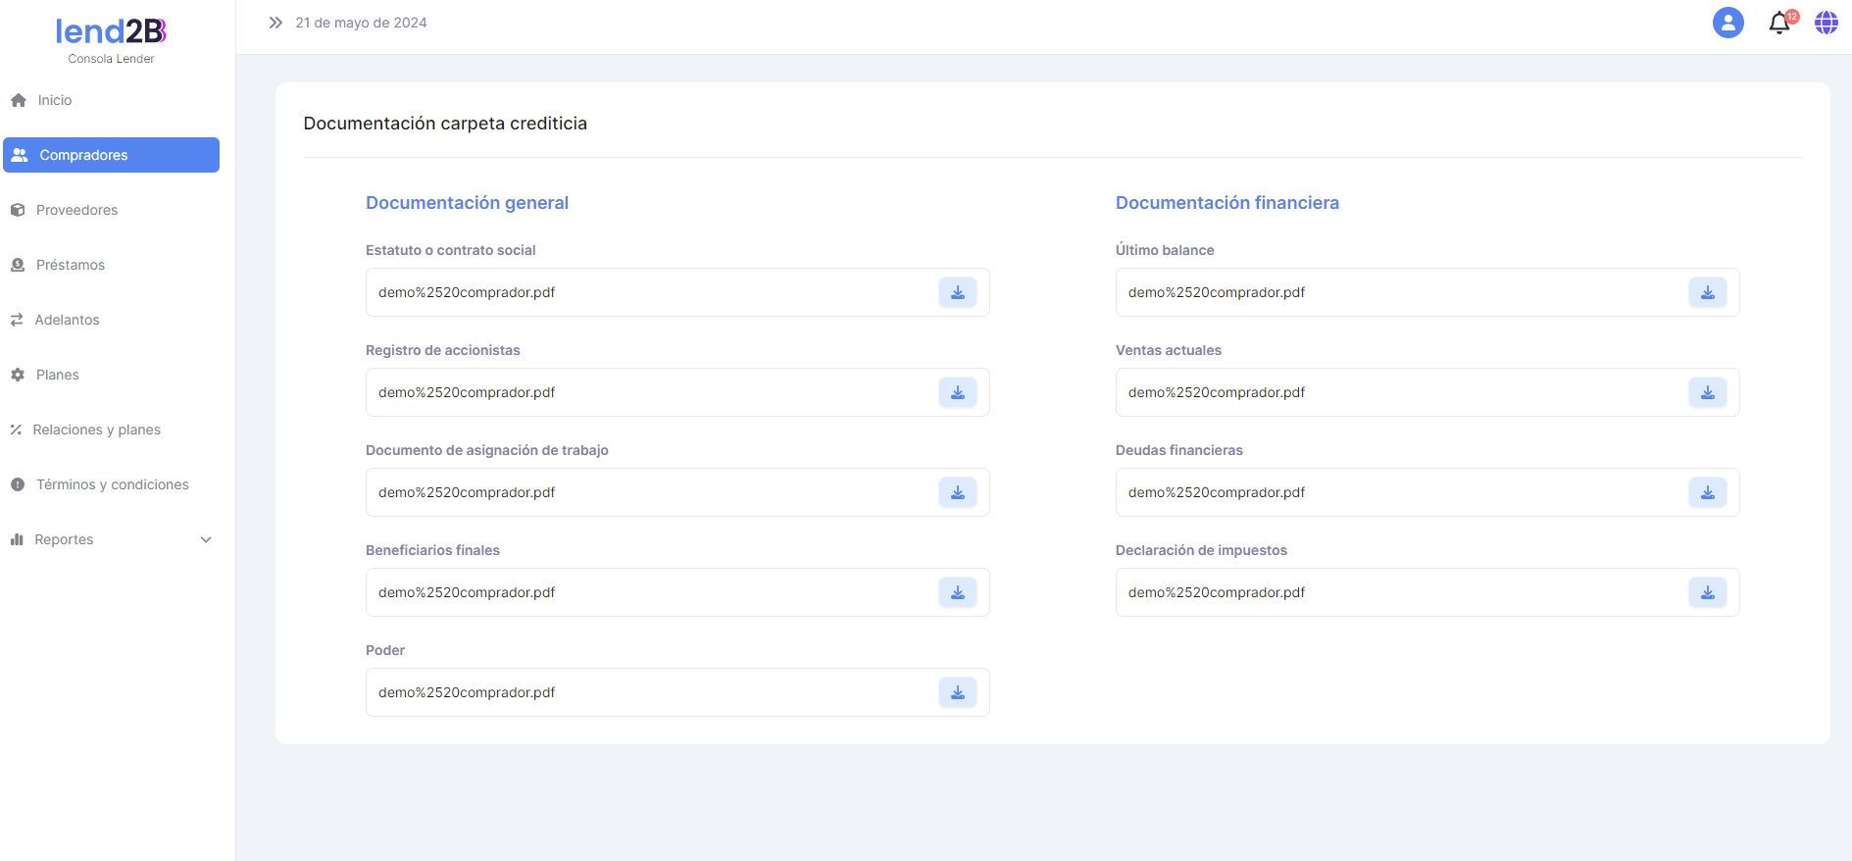
Task: Download the Último balance file
Action: 1707,292
